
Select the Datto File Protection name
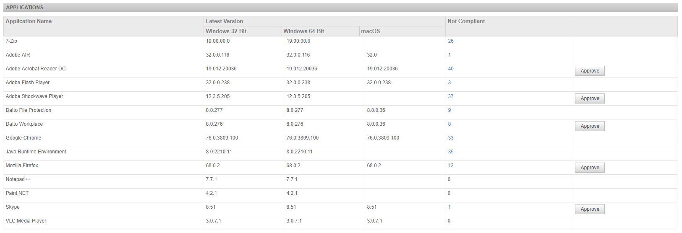[29, 110]
